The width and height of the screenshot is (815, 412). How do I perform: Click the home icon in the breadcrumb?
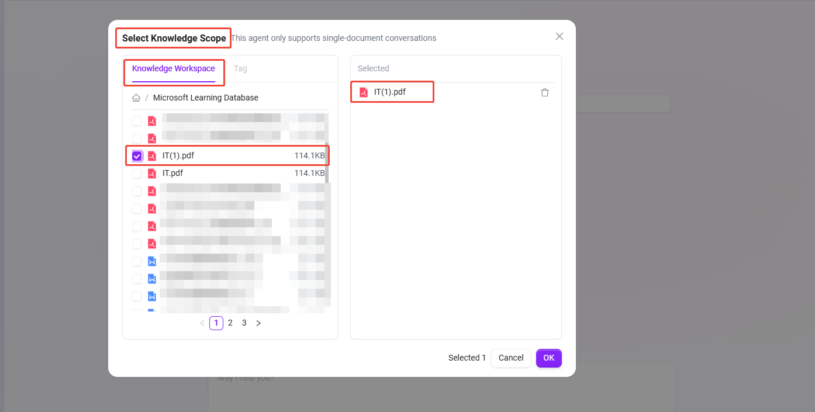tap(136, 98)
